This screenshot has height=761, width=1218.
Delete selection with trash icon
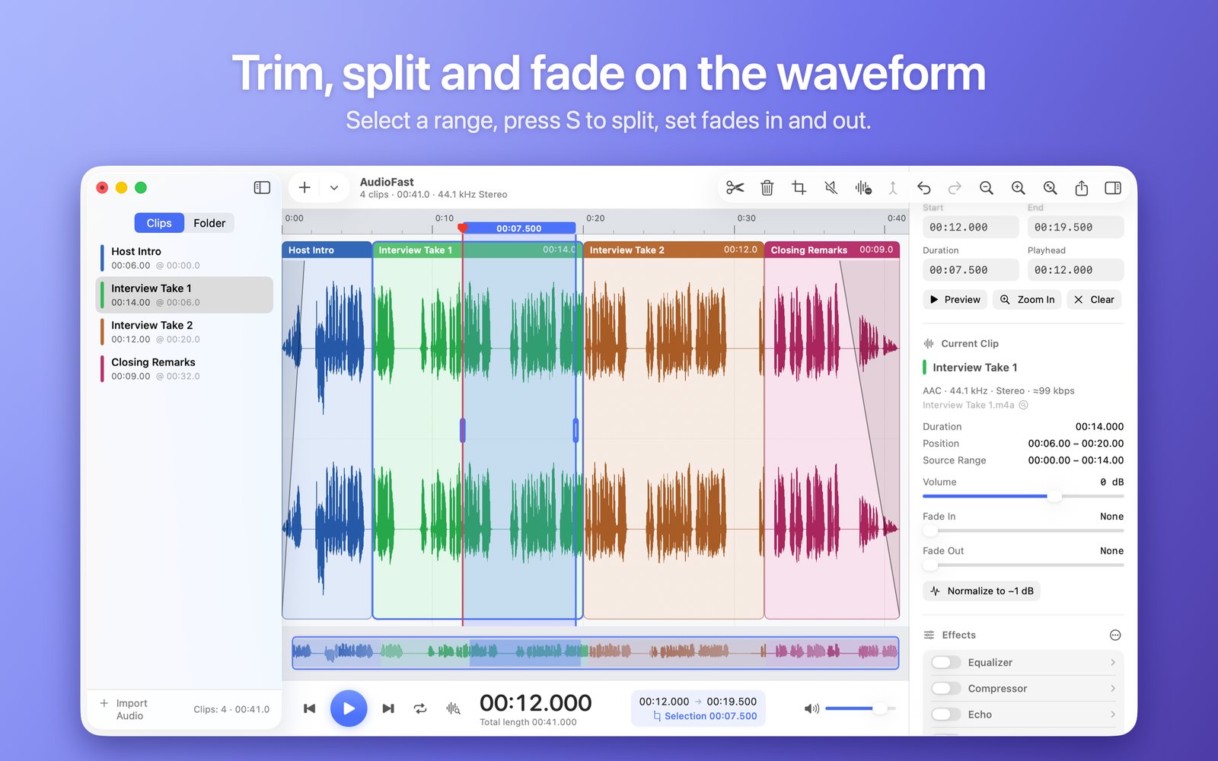(x=767, y=187)
